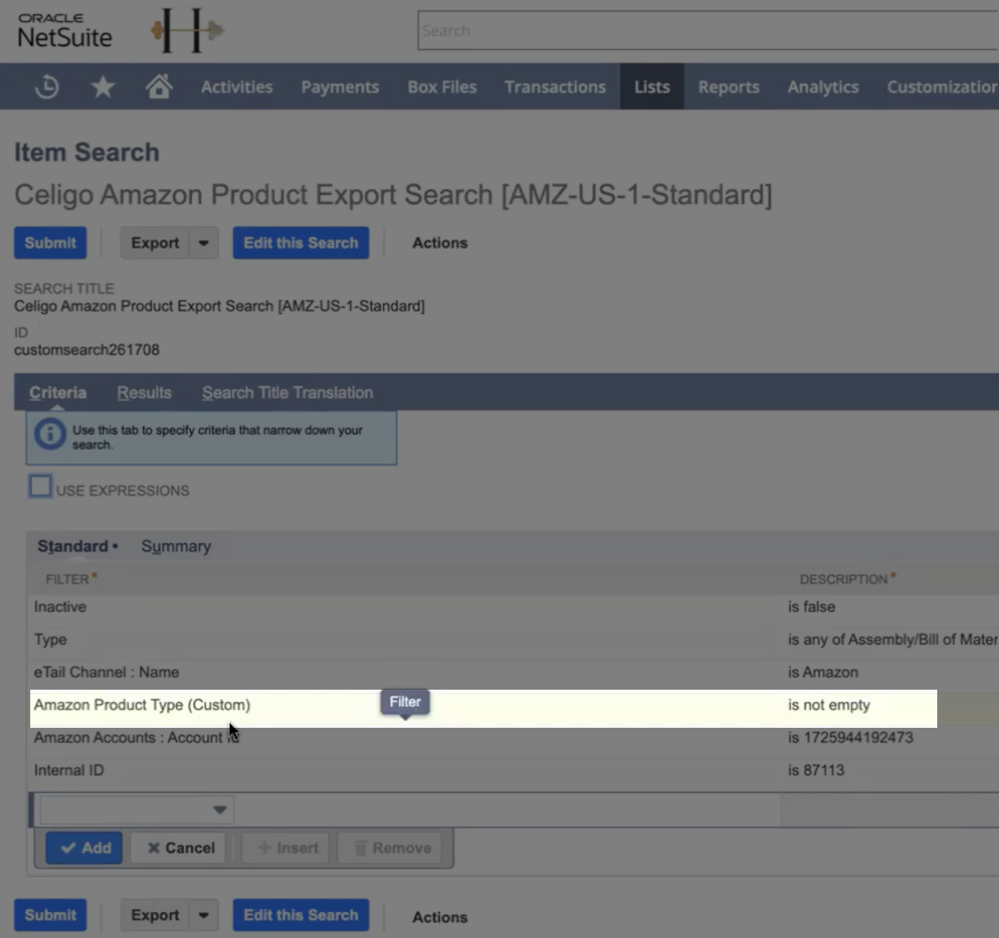Click the Add filter button
The width and height of the screenshot is (999, 938).
tap(84, 848)
